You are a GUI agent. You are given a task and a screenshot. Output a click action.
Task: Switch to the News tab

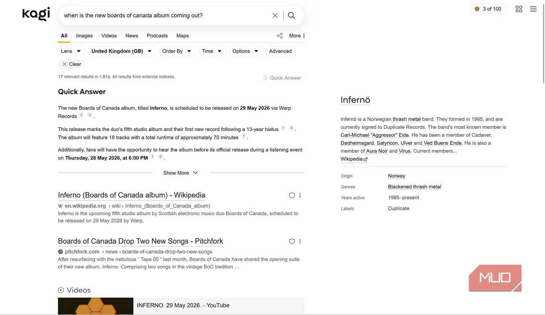click(132, 36)
